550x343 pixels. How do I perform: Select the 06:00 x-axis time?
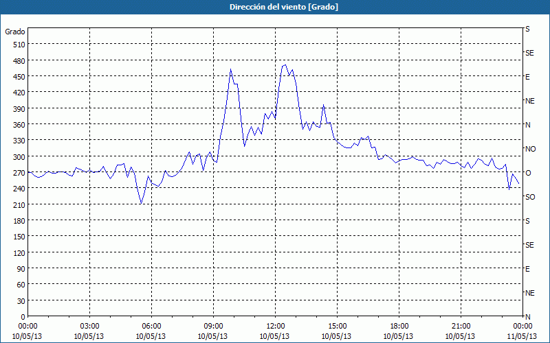[151, 327]
